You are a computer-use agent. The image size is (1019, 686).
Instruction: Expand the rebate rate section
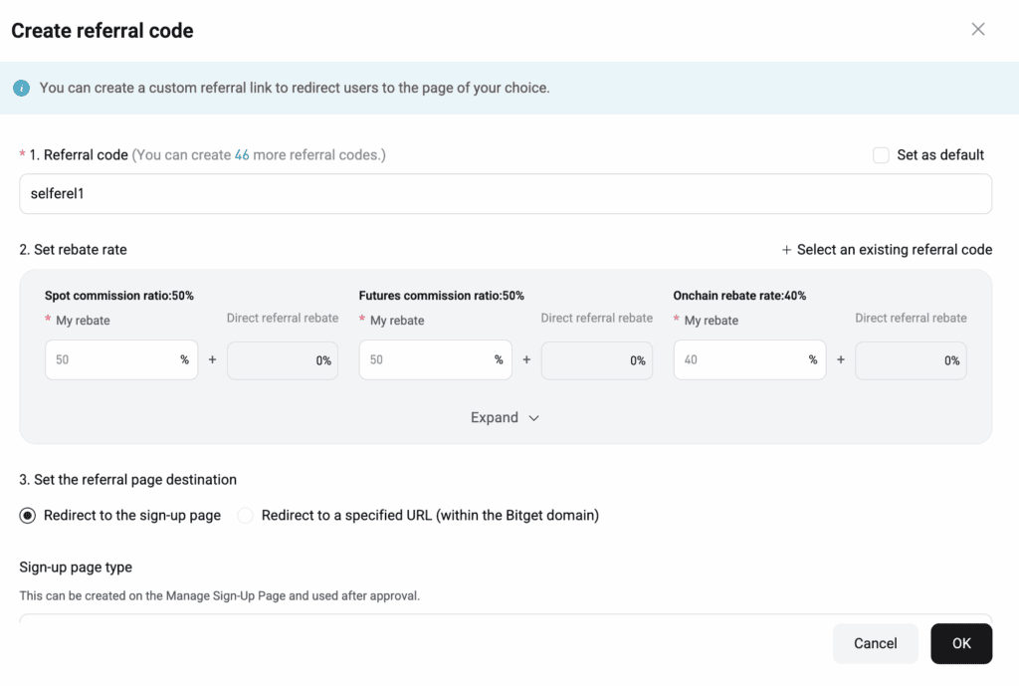coord(495,418)
